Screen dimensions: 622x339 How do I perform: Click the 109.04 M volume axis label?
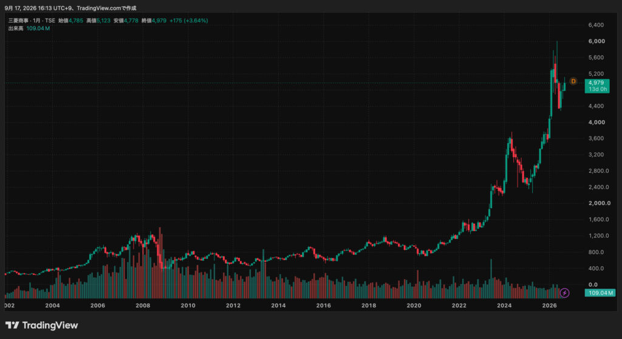(x=600, y=293)
